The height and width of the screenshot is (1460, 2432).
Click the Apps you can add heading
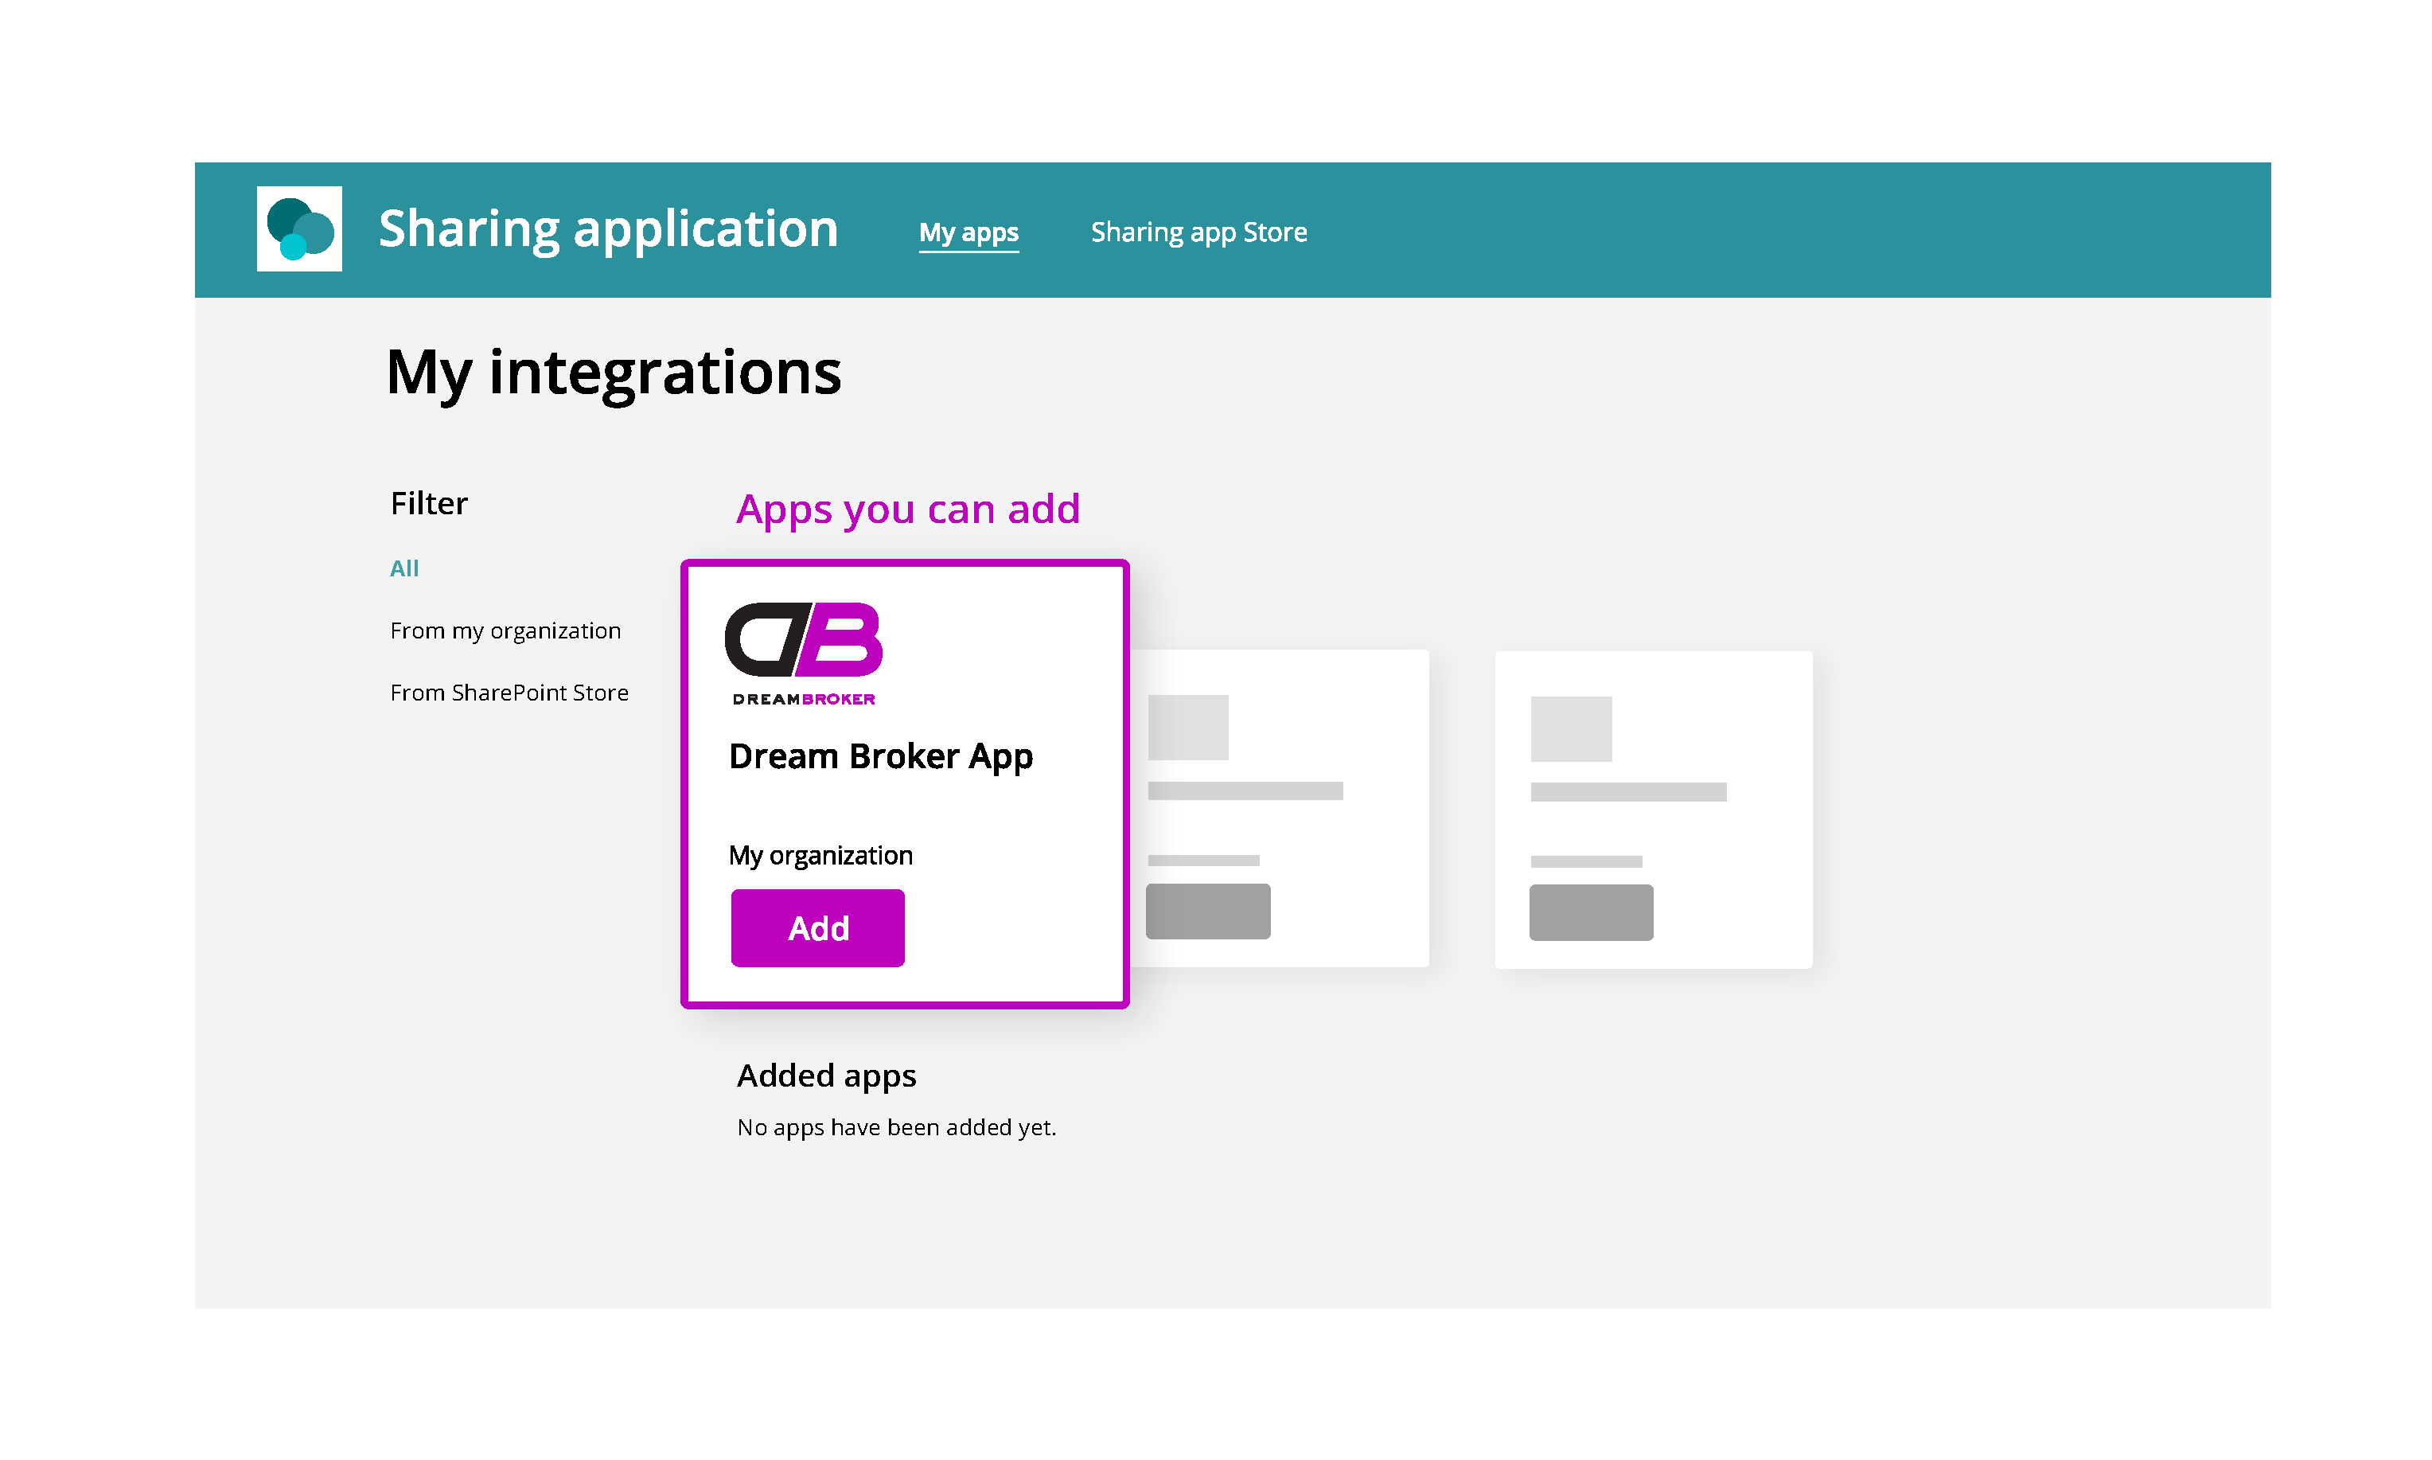(x=909, y=511)
